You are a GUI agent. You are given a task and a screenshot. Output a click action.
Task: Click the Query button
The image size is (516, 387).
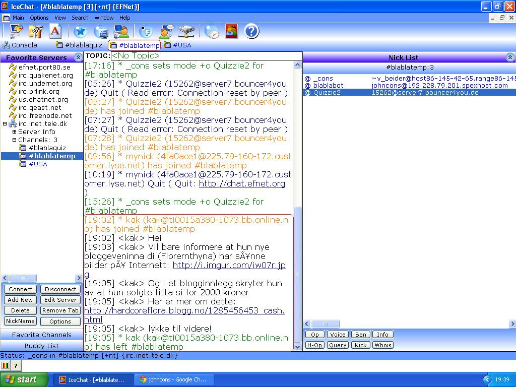(x=338, y=345)
